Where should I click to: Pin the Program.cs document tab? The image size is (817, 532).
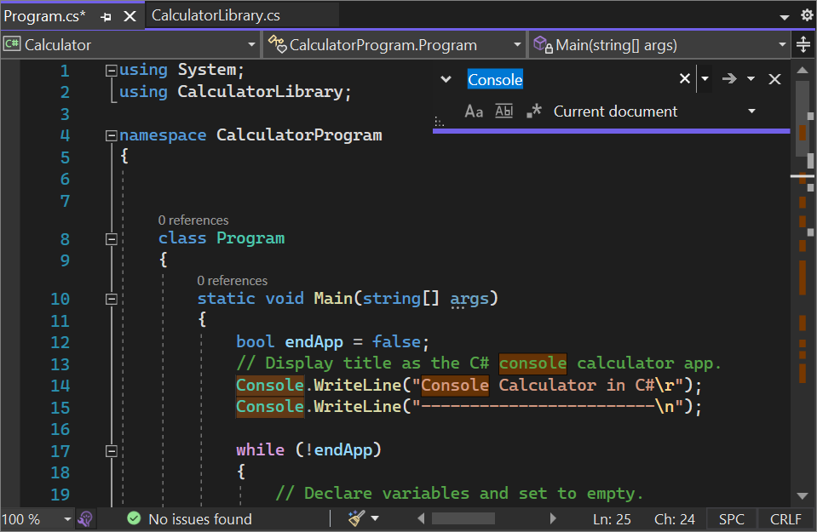pyautogui.click(x=104, y=14)
